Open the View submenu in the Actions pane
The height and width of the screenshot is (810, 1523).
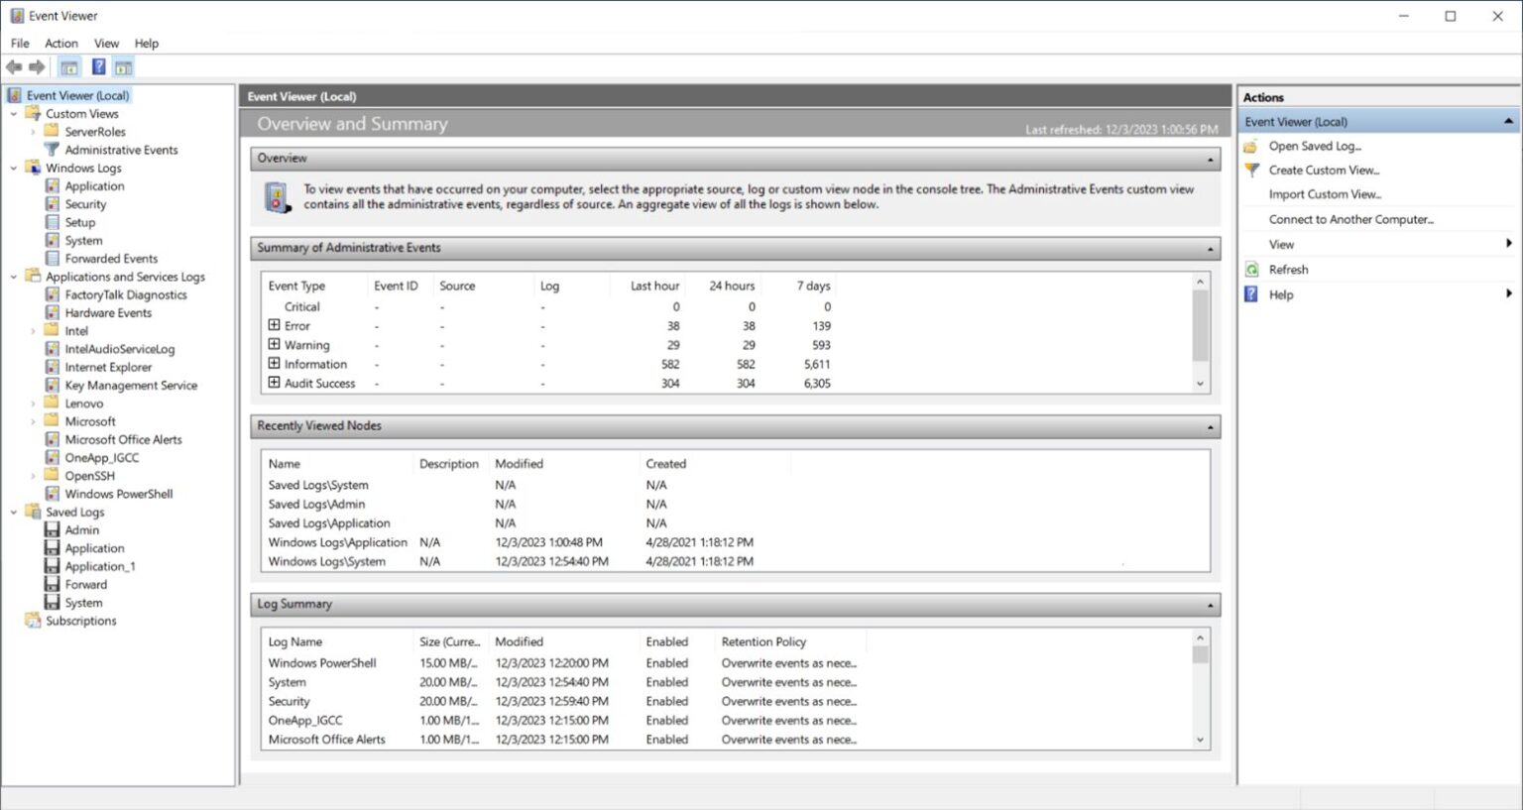tap(1280, 243)
